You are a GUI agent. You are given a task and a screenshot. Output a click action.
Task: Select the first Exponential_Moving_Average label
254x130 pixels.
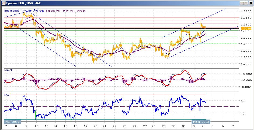(24, 11)
